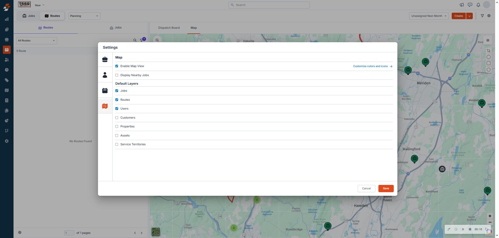Expand the Planning dropdown
This screenshot has height=238, width=499.
(84, 16)
